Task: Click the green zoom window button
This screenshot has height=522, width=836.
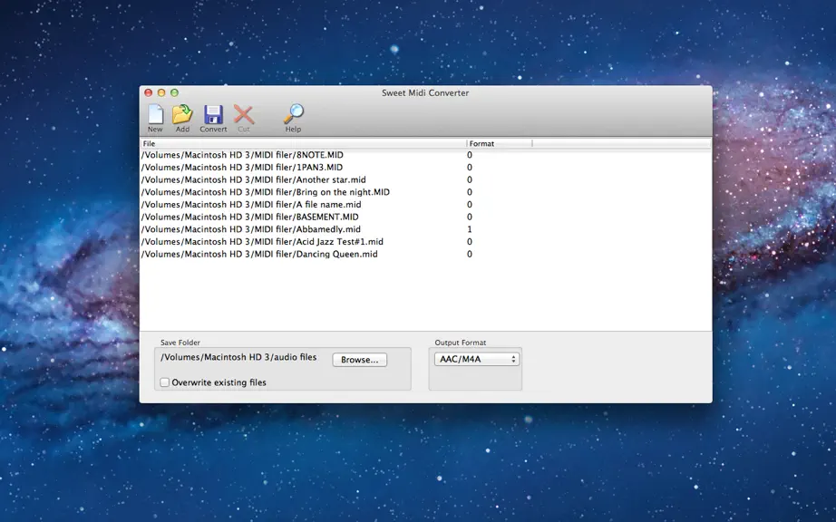Action: tap(174, 92)
